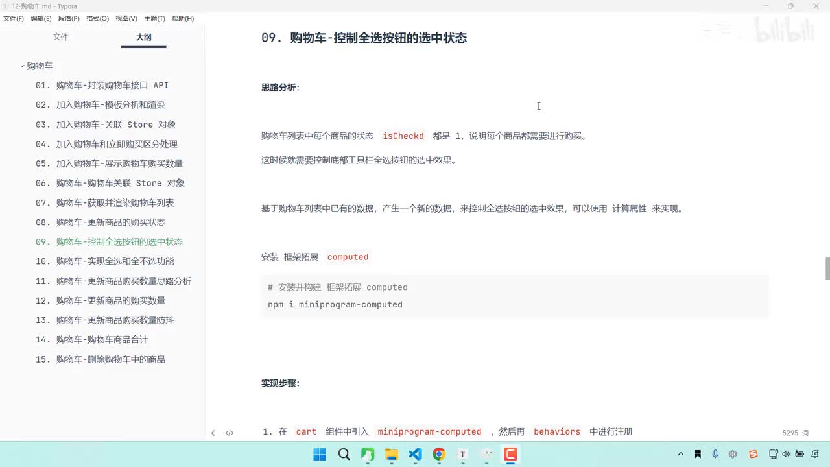The image size is (830, 467).
Task: Switch to the 大纲 sidebar tab
Action: (143, 37)
